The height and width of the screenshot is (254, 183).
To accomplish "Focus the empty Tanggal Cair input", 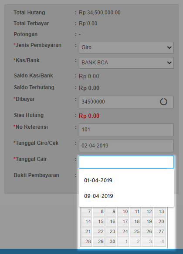I will click(x=126, y=162).
